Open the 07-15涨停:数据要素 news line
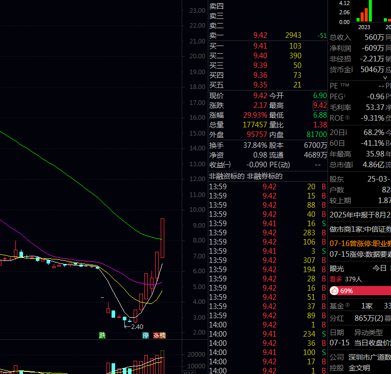The height and width of the screenshot is (374, 391). click(360, 254)
